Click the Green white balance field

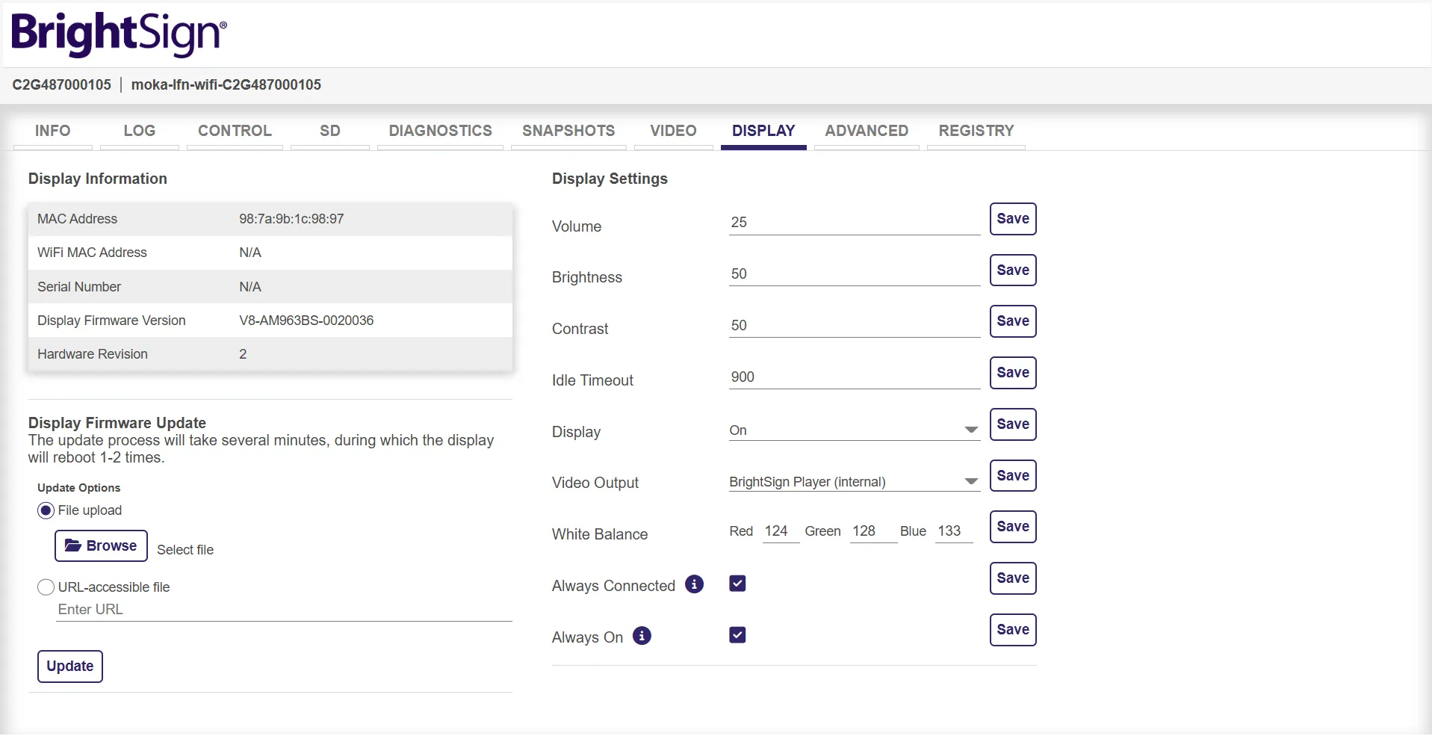pyautogui.click(x=873, y=531)
